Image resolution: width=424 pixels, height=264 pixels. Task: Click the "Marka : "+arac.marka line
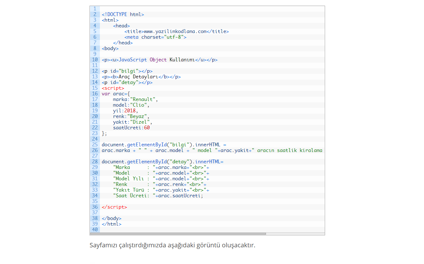[161, 167]
